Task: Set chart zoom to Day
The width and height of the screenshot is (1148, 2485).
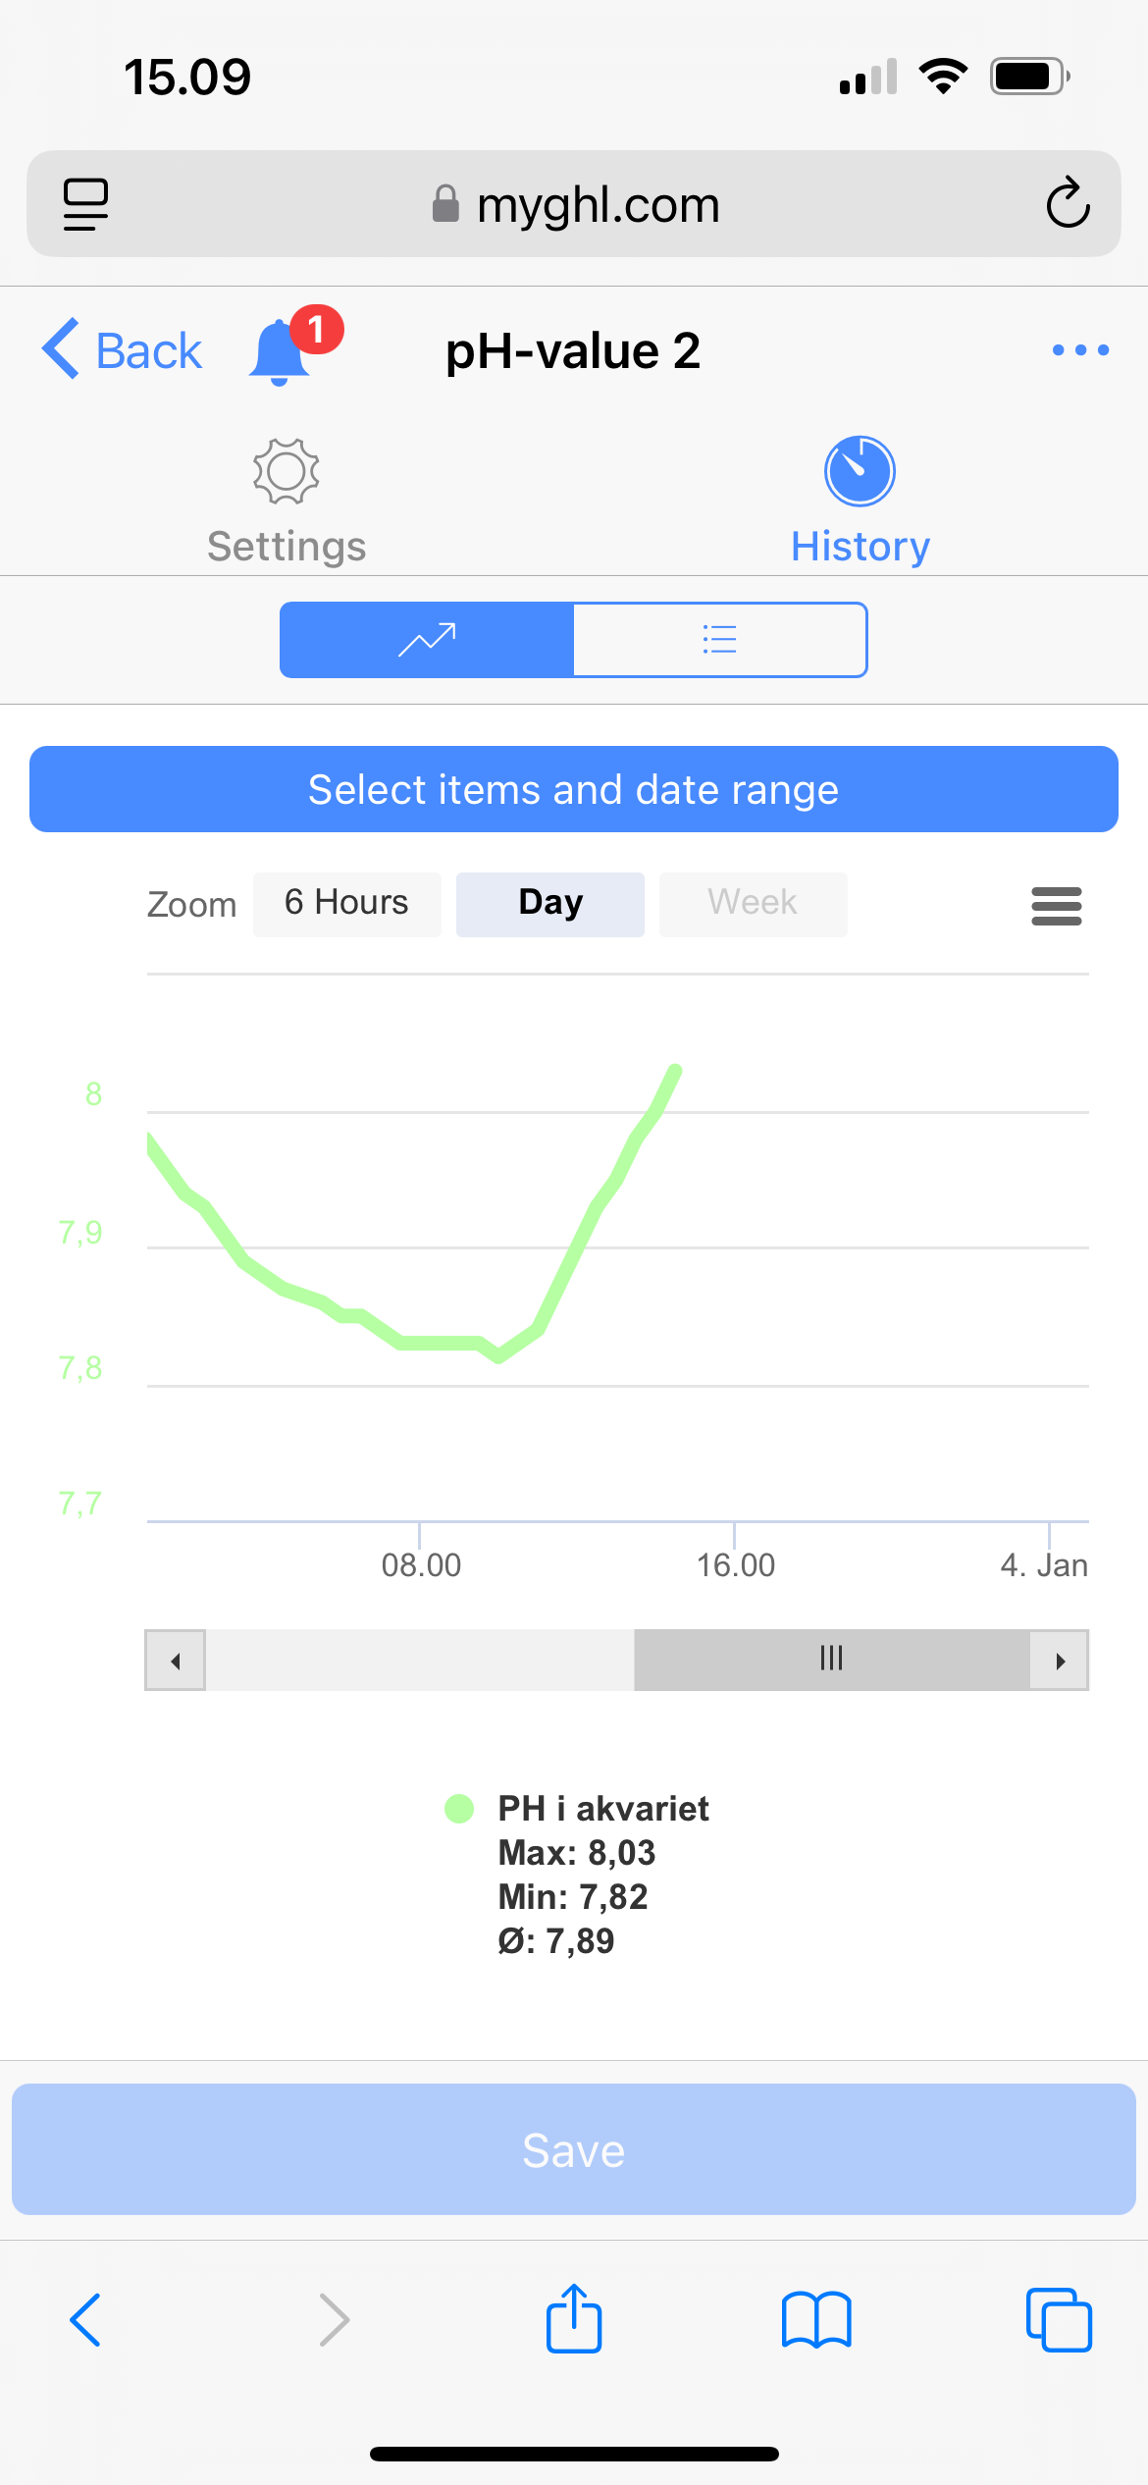Action: [x=550, y=904]
